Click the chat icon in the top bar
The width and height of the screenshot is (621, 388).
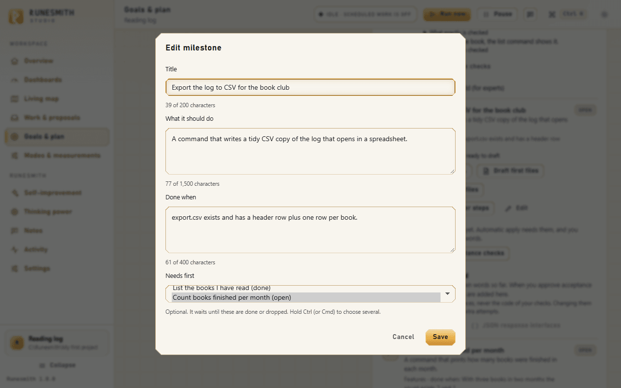[x=530, y=15]
